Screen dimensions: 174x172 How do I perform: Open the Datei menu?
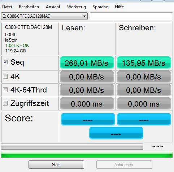pos(7,7)
